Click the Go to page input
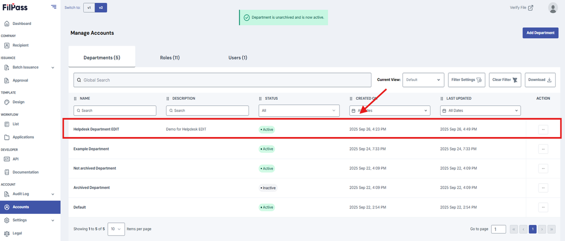The image size is (565, 241). click(x=498, y=229)
